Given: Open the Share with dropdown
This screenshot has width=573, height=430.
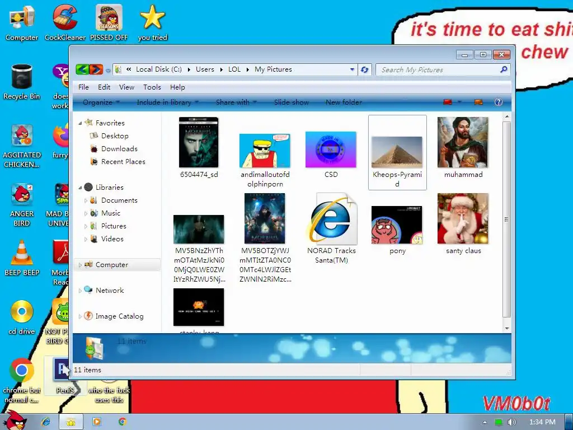Looking at the screenshot, I should [237, 102].
